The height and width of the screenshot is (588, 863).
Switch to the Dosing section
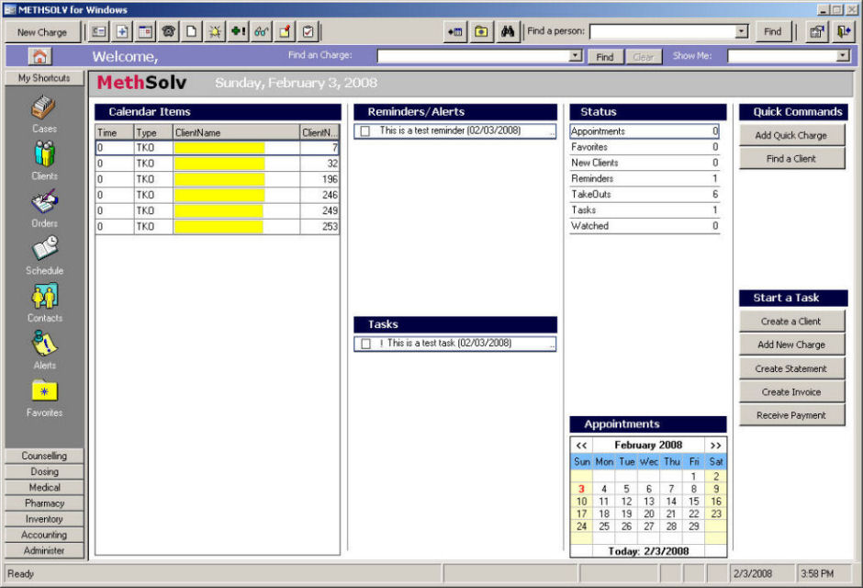pyautogui.click(x=44, y=472)
